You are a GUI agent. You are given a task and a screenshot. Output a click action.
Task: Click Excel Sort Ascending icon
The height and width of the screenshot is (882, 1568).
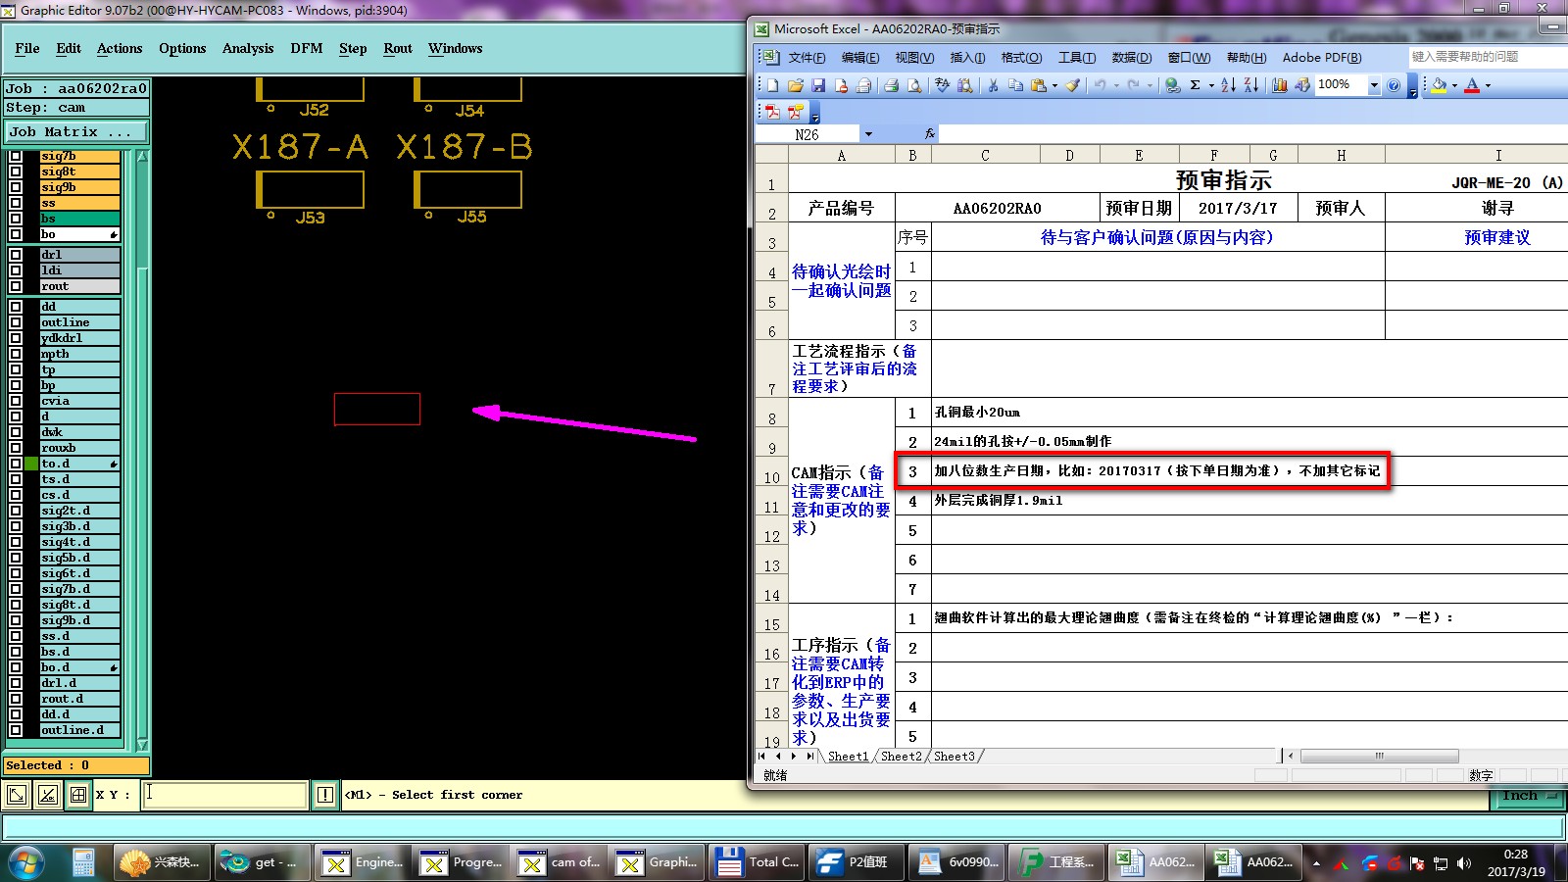1228,85
